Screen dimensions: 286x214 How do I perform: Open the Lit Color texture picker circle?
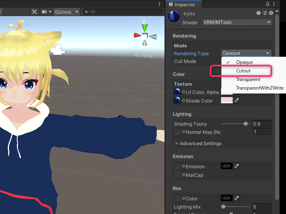pyautogui.click(x=183, y=92)
